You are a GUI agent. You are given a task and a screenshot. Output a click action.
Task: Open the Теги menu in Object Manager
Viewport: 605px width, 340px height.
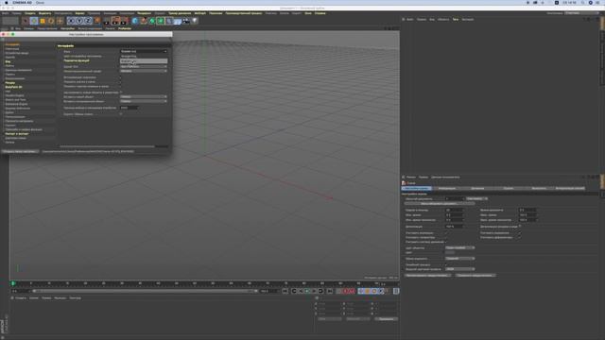click(x=456, y=19)
